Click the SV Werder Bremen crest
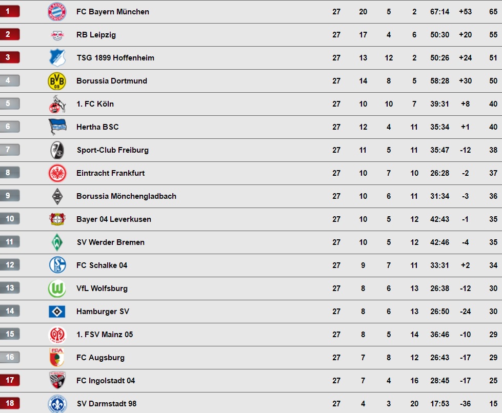 [x=57, y=242]
